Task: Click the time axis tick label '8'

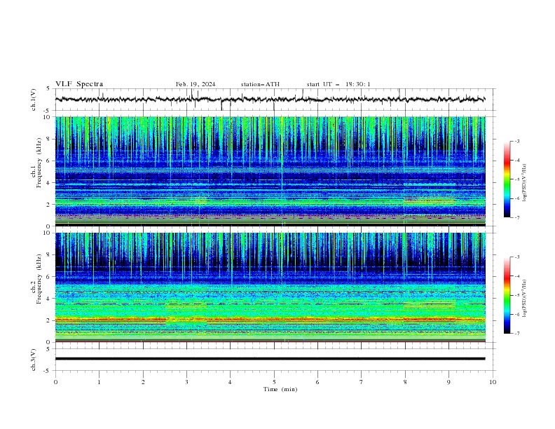Action: 405,382
